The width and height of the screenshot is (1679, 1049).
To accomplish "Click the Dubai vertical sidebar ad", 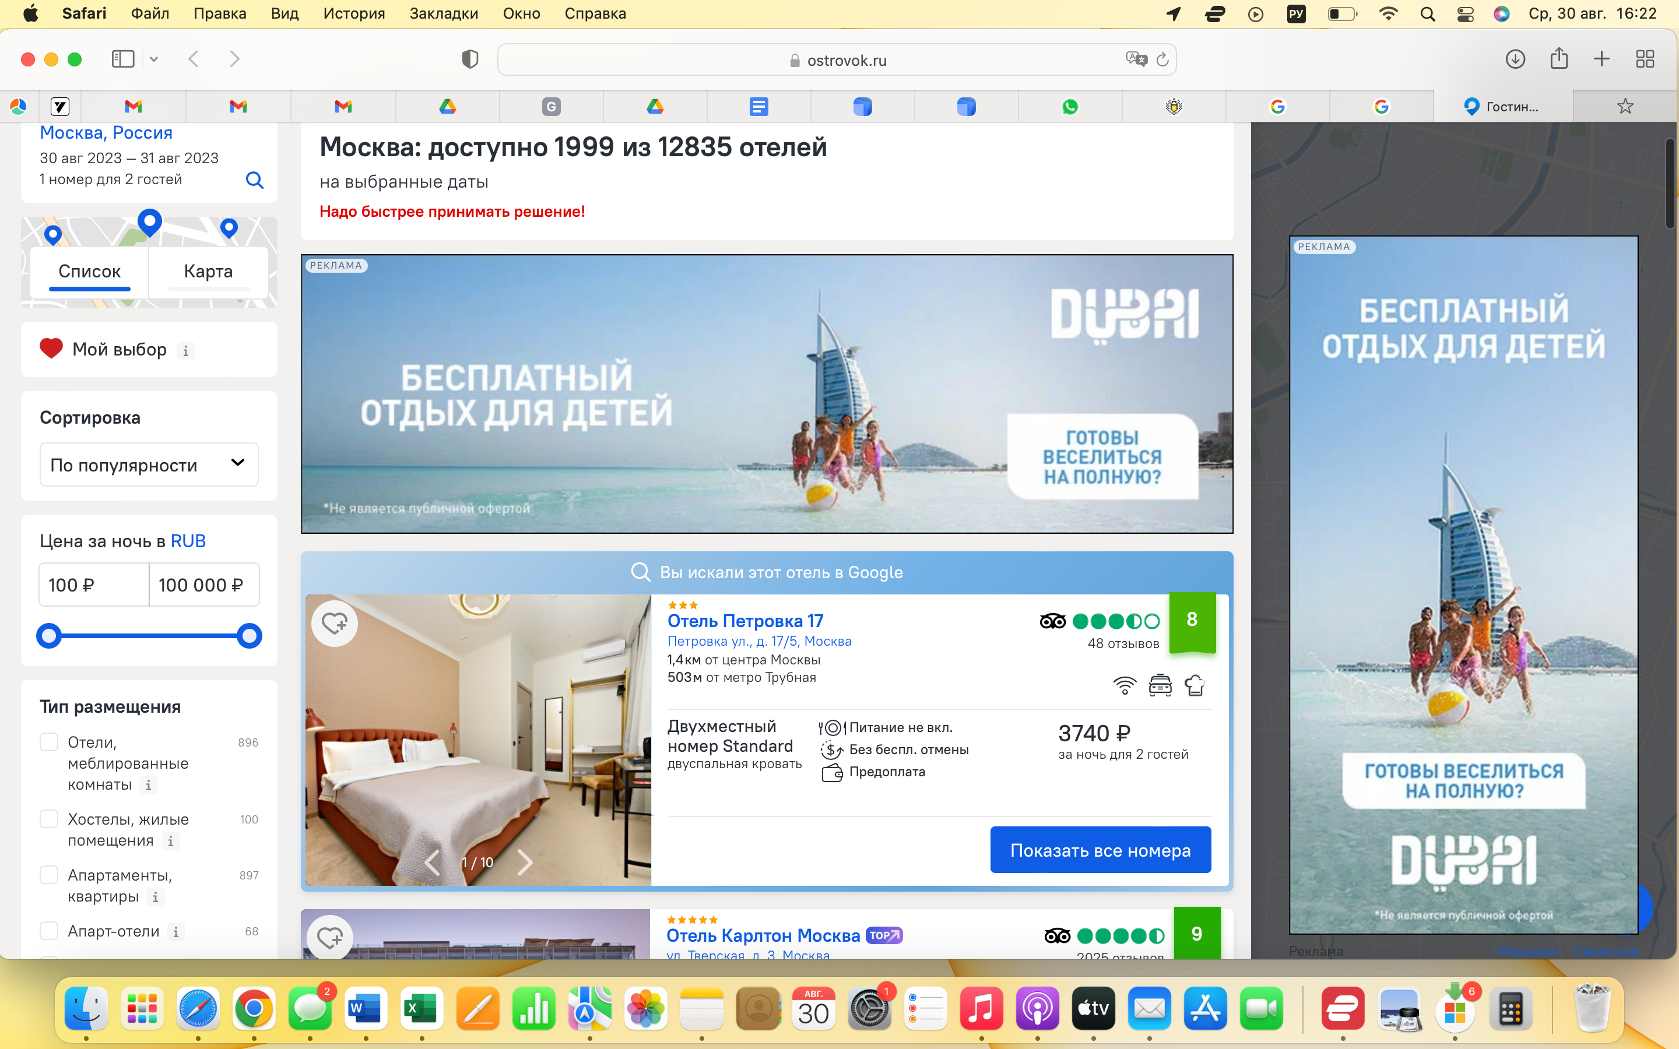I will 1463,585.
